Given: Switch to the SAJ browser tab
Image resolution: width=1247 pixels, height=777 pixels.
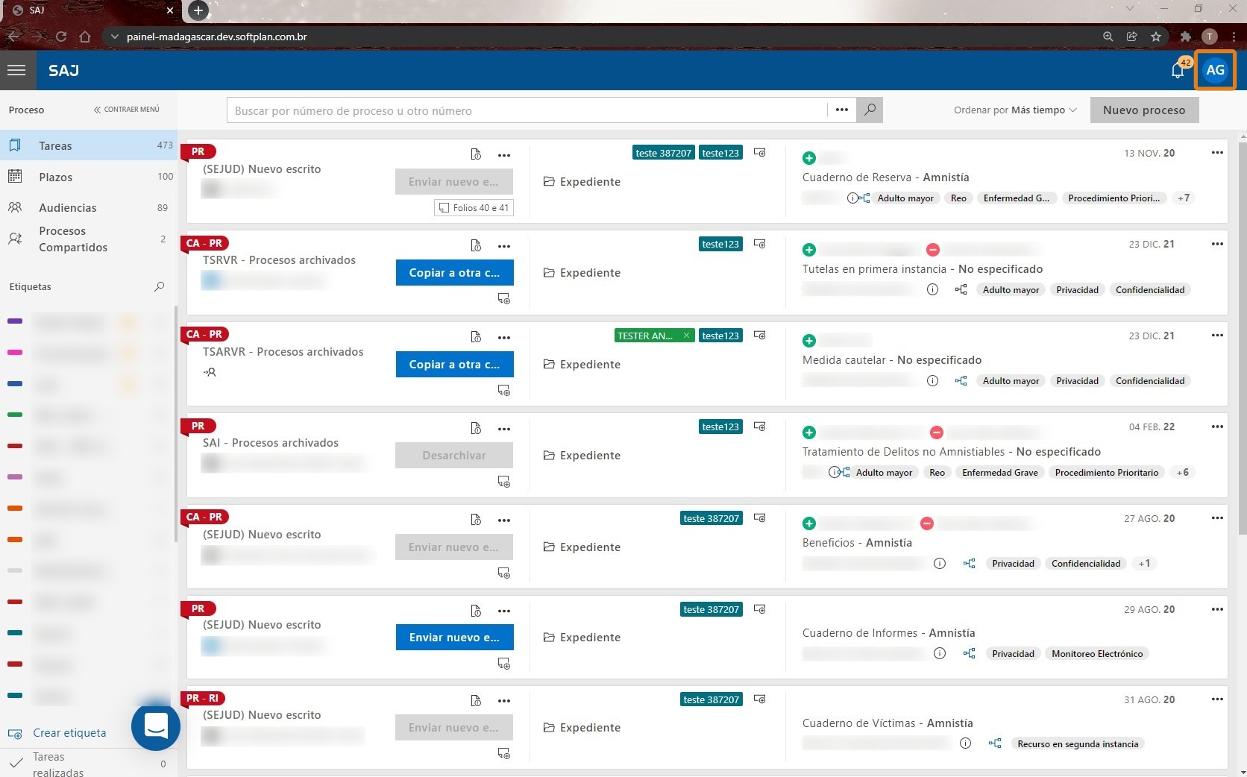Looking at the screenshot, I should (x=92, y=10).
